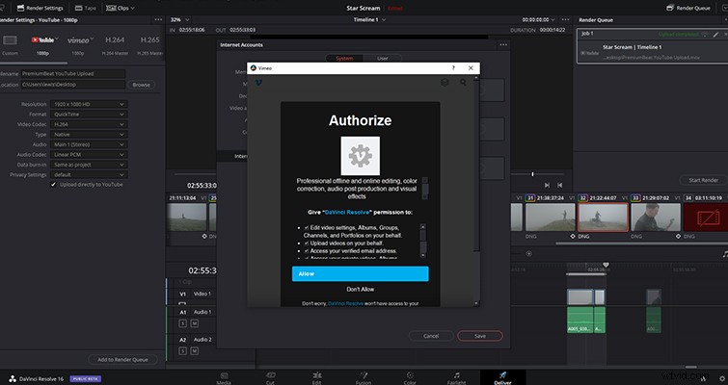
Task: Select the YouTube render preset icon
Action: pyautogui.click(x=42, y=40)
